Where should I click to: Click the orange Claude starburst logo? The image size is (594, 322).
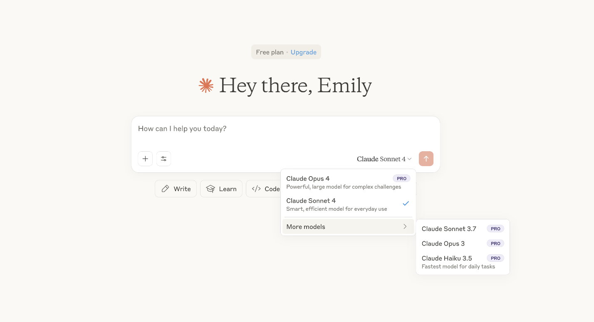[206, 85]
